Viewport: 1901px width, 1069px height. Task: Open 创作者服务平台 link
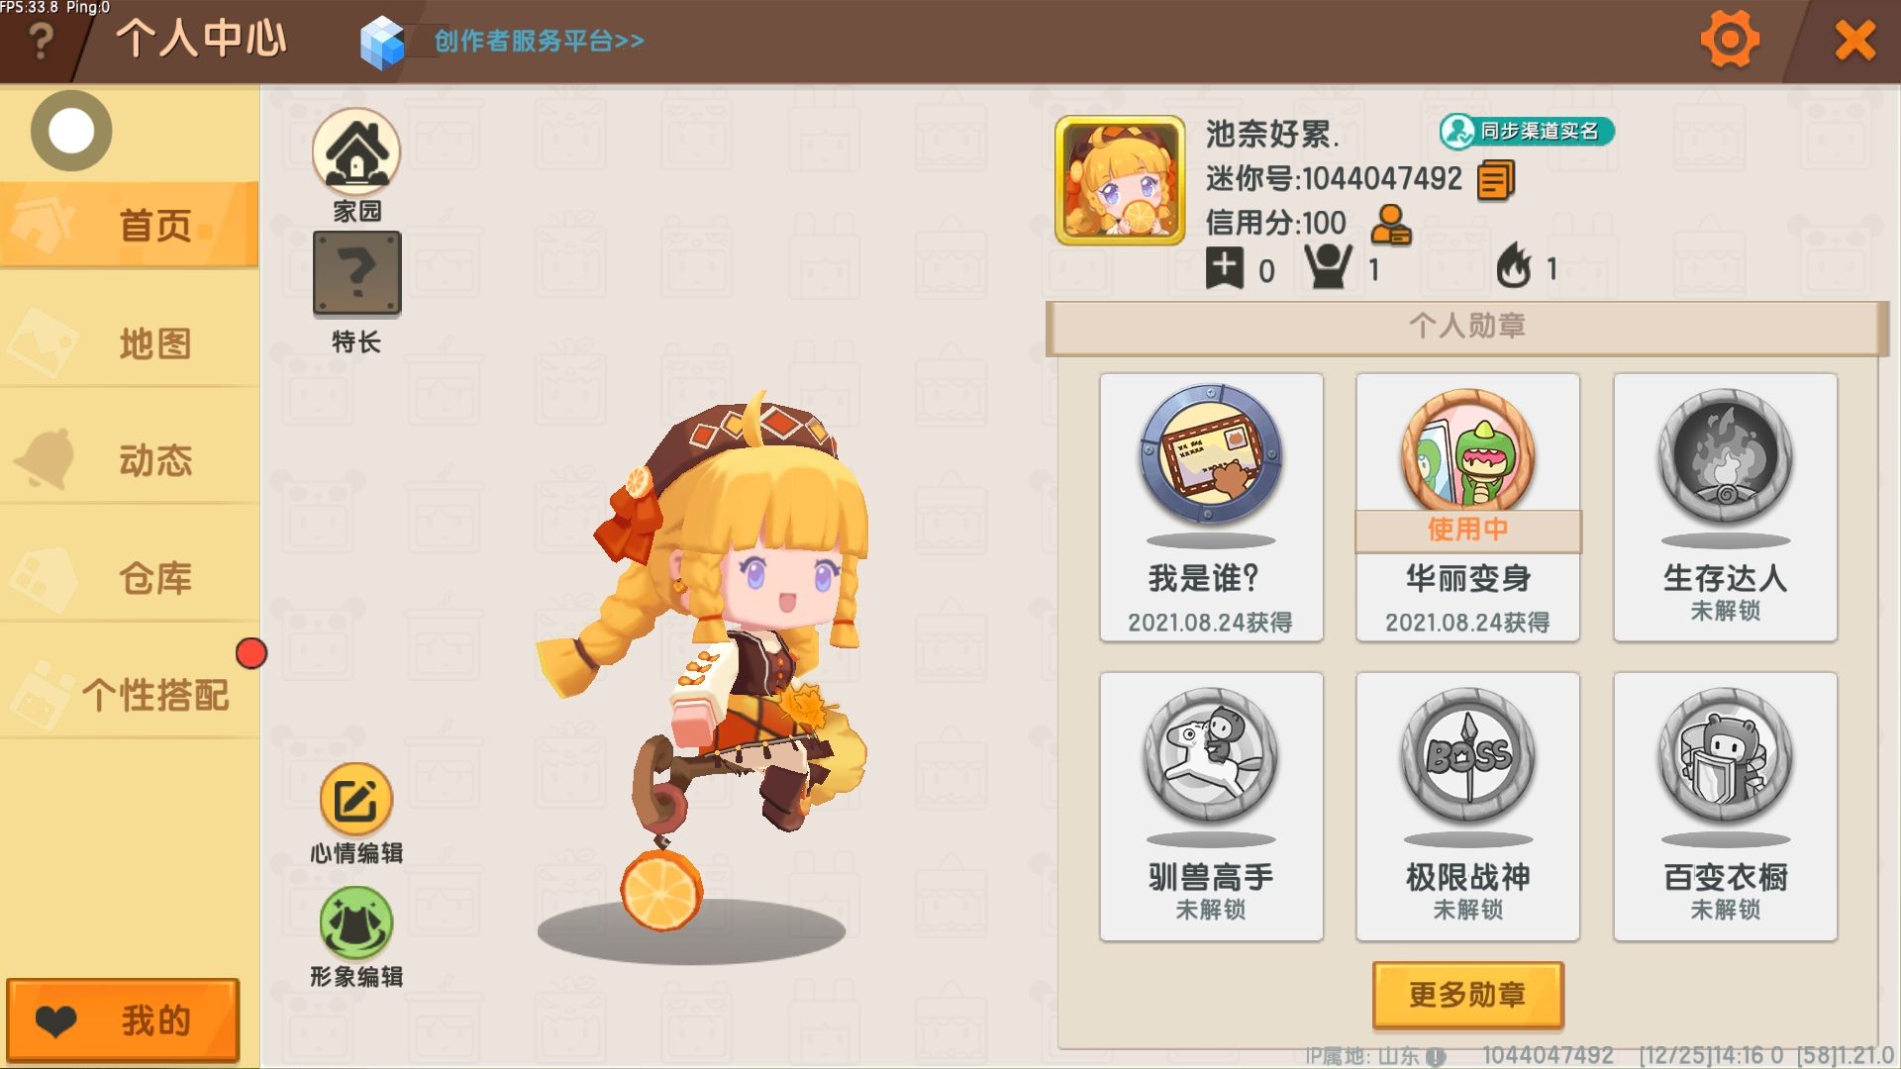[539, 41]
